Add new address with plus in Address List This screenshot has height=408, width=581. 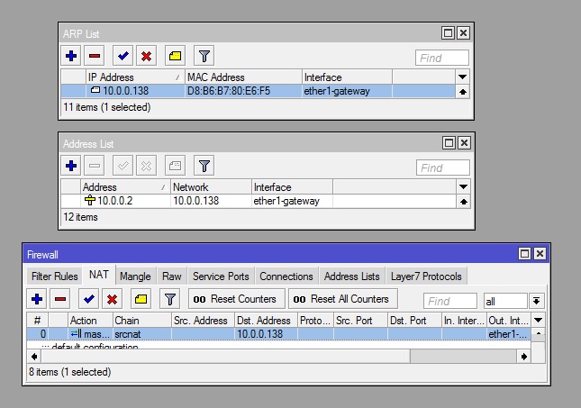click(x=72, y=166)
